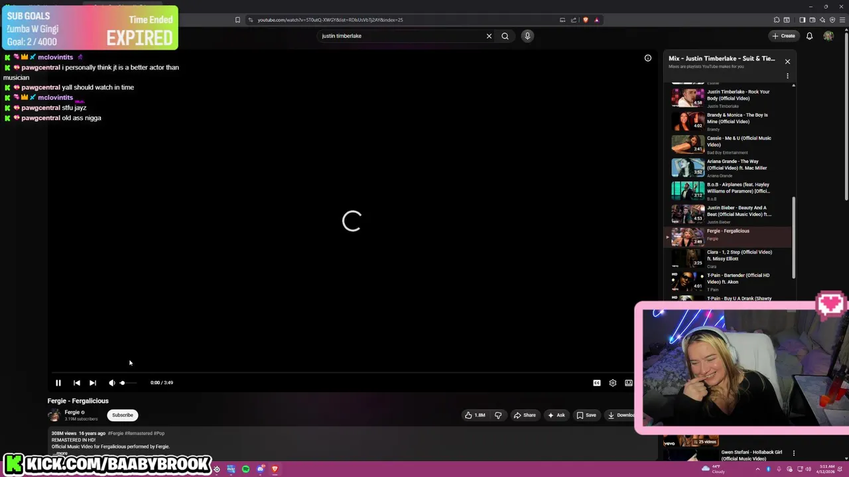Open browser hamburger main menu
The image size is (849, 477).
pyautogui.click(x=842, y=20)
